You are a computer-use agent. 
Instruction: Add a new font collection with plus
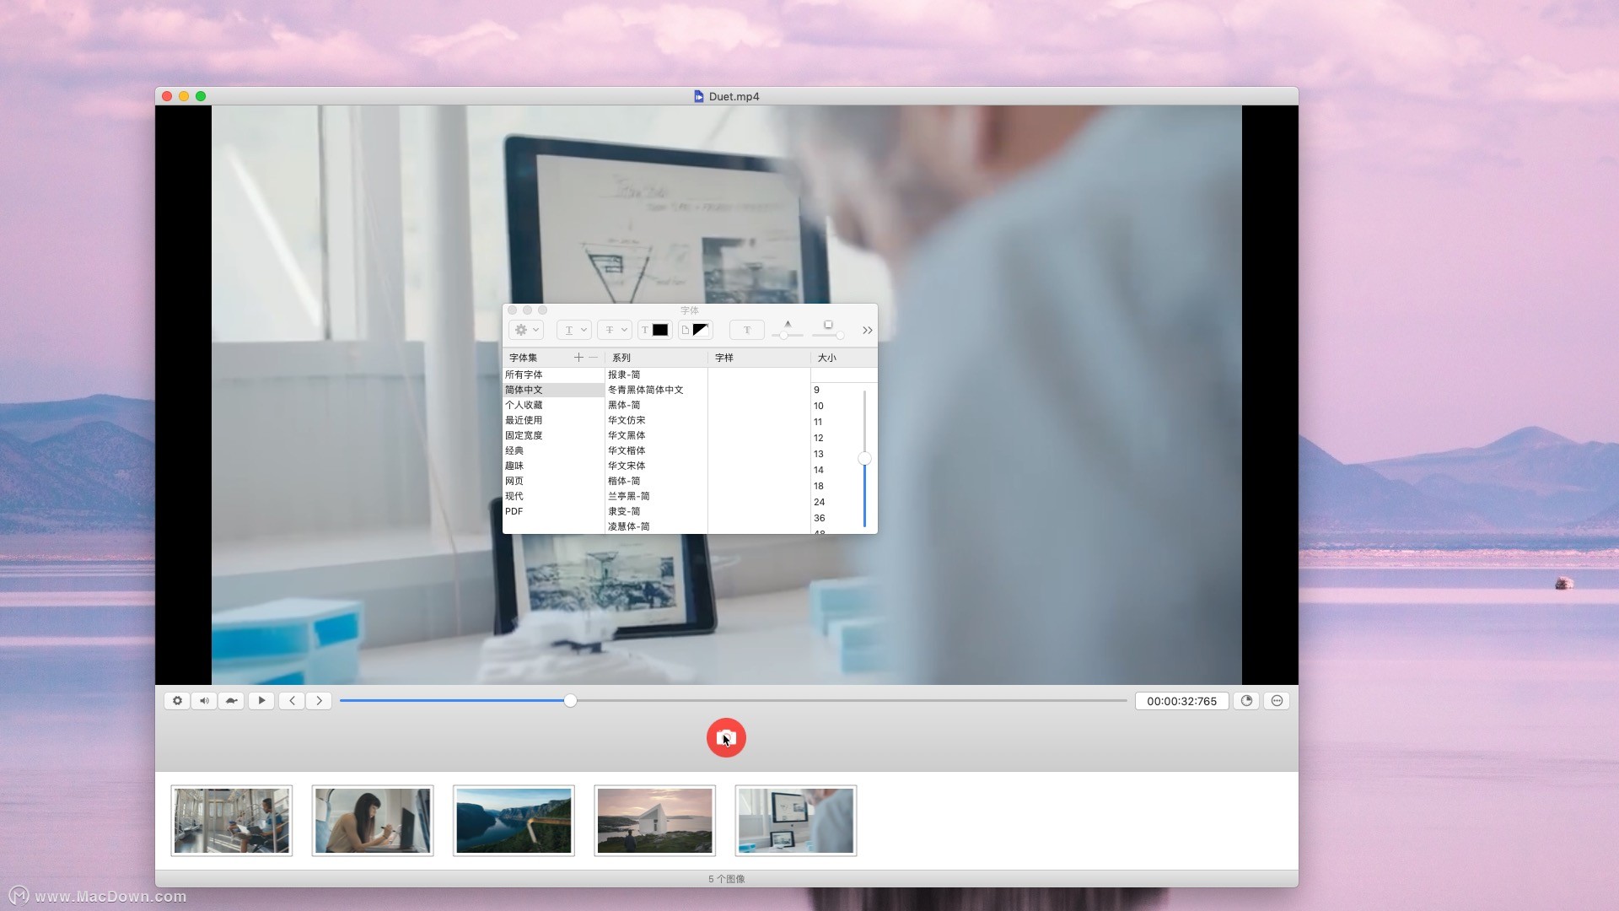tap(578, 358)
